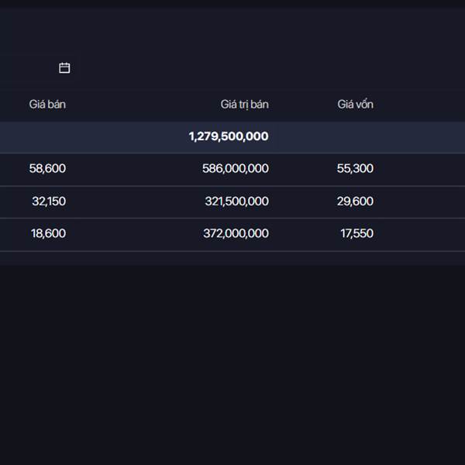Open the calendar date picker icon
The image size is (465, 465).
[64, 68]
